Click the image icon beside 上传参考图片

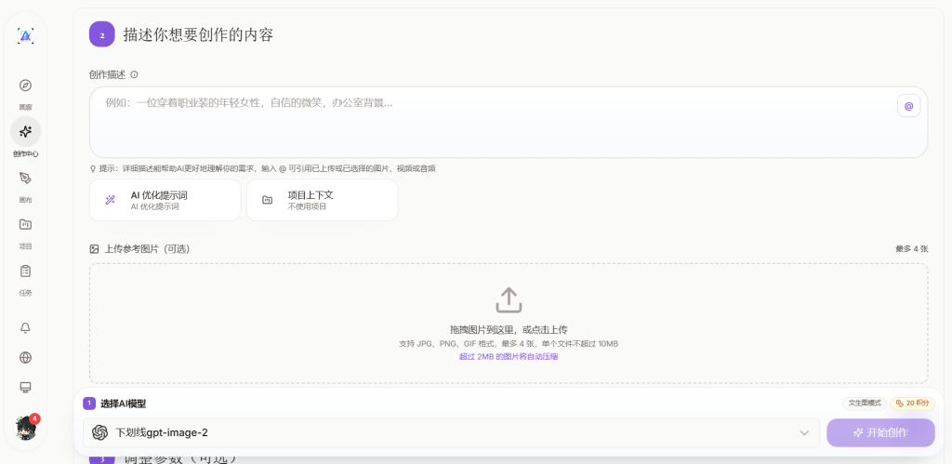94,249
